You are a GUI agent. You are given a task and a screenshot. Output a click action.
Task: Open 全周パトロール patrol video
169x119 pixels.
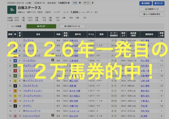tap(72, 26)
